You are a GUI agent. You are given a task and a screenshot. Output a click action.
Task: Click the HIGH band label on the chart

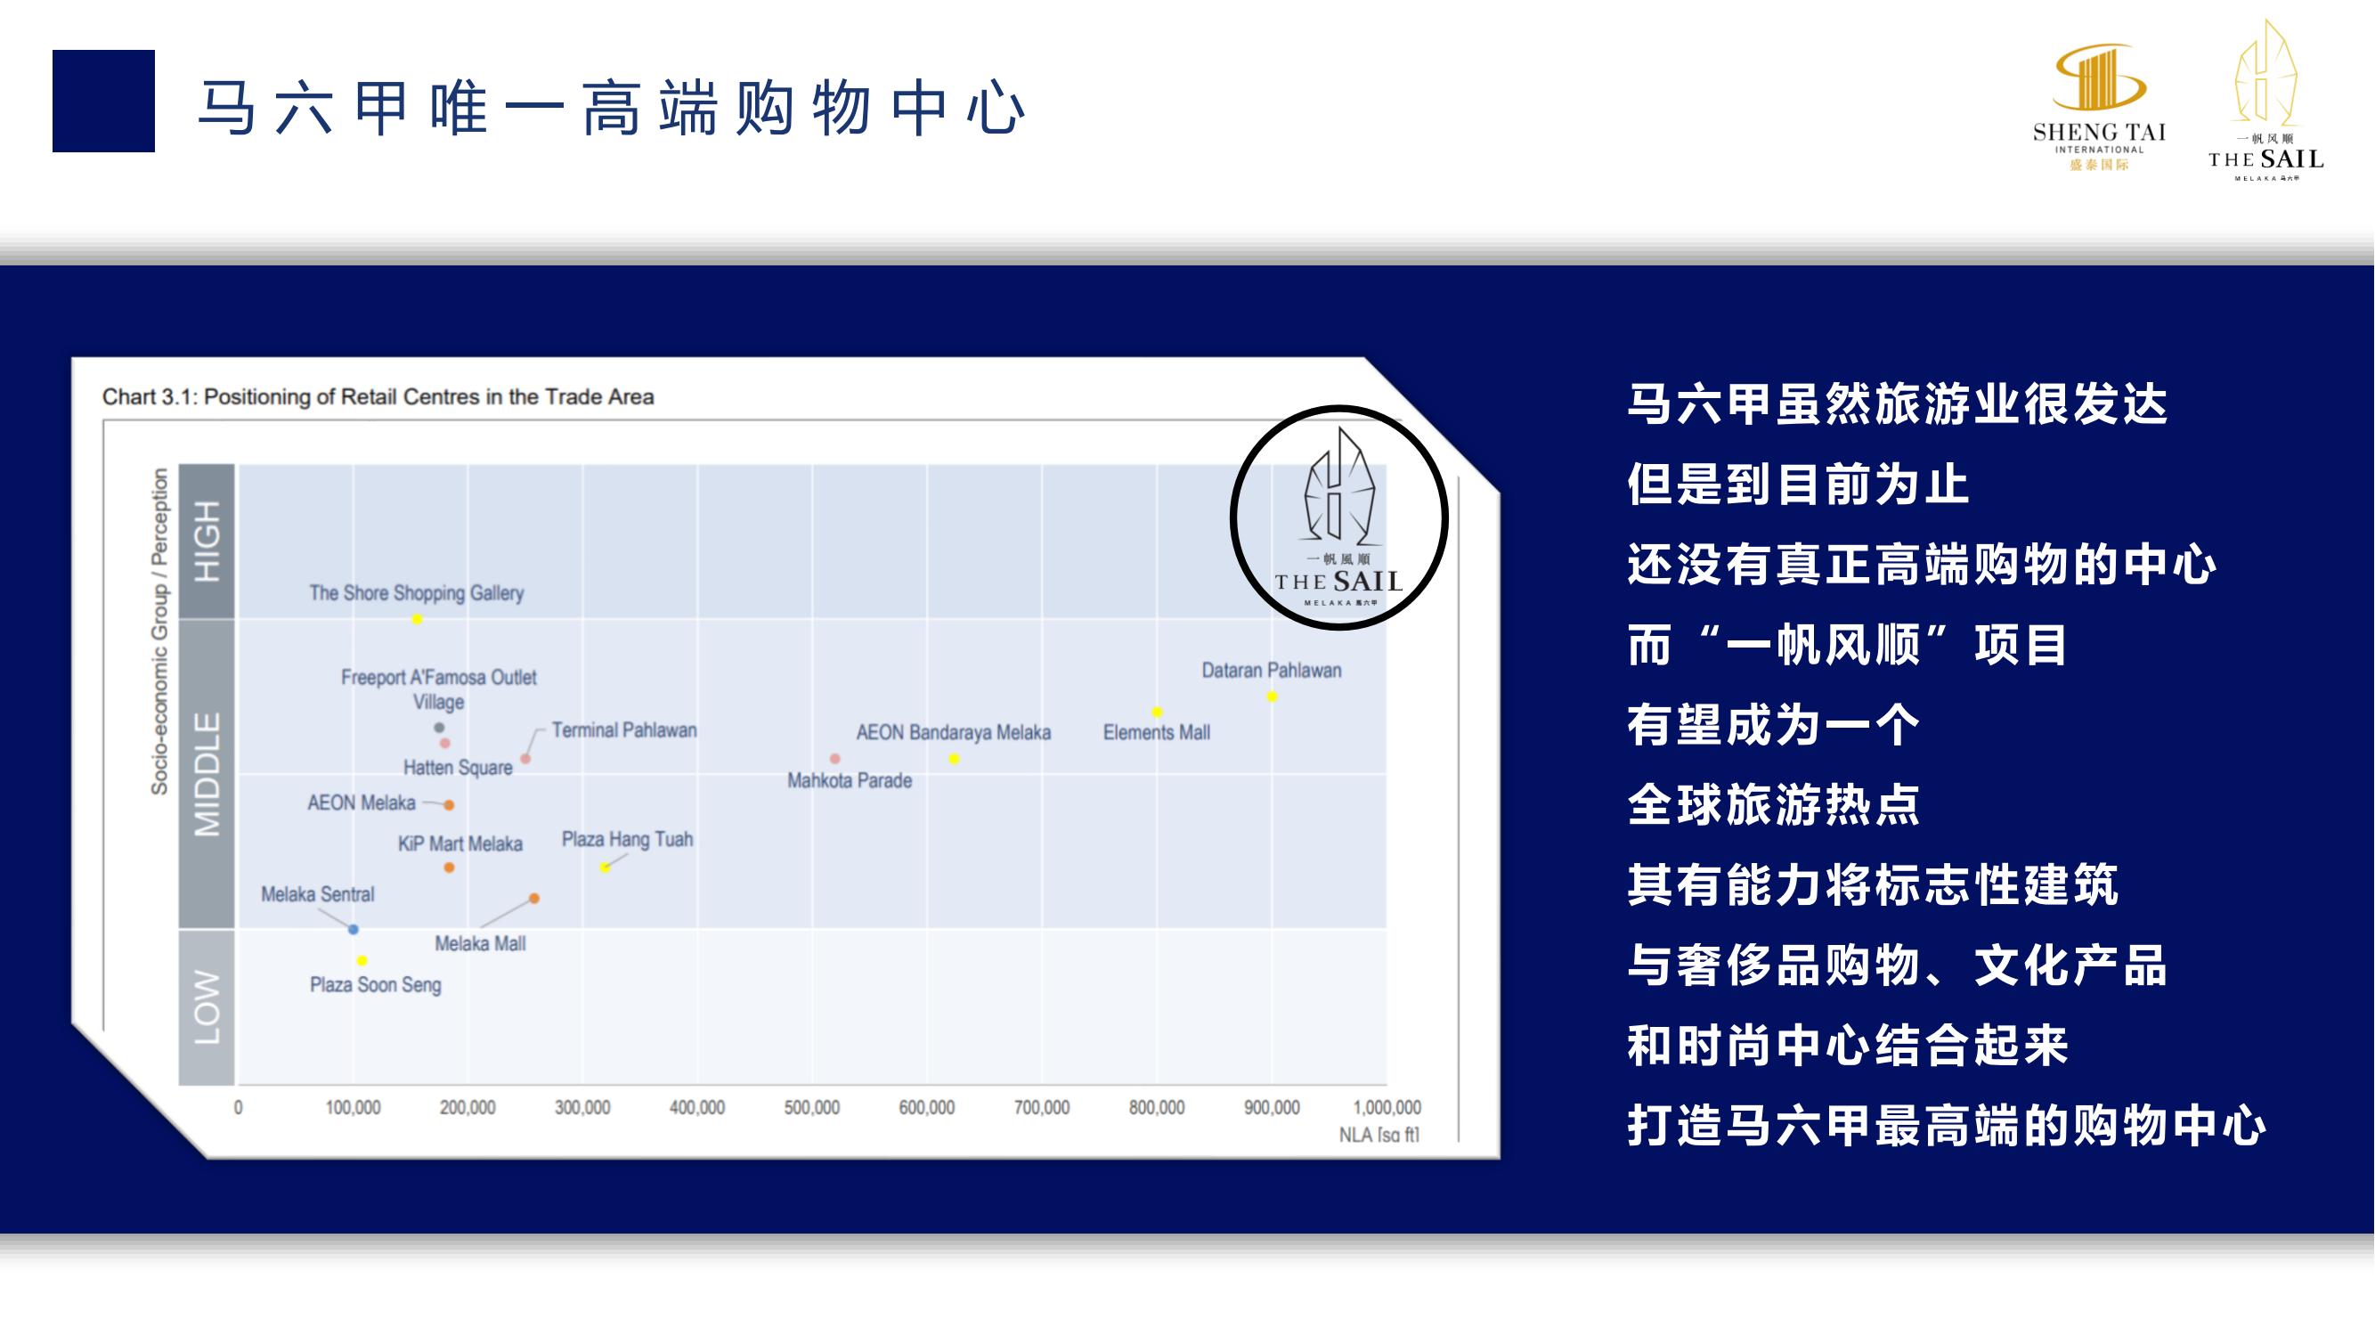207,541
